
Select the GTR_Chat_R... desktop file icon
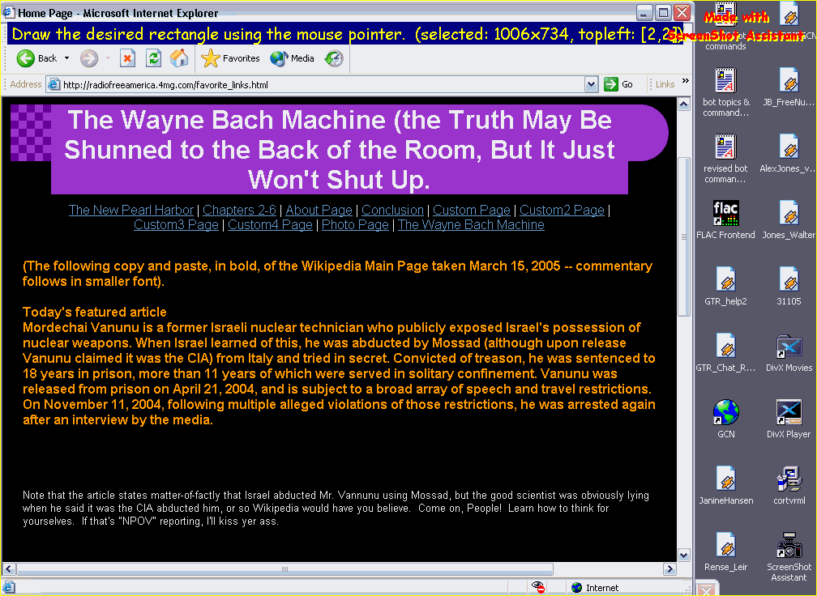[725, 353]
